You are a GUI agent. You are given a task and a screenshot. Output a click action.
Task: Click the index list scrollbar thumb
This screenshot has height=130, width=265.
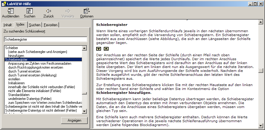pyautogui.click(x=84, y=93)
